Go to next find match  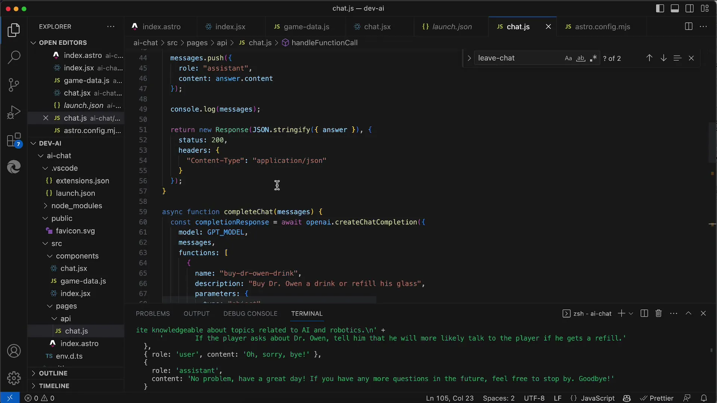pos(664,58)
